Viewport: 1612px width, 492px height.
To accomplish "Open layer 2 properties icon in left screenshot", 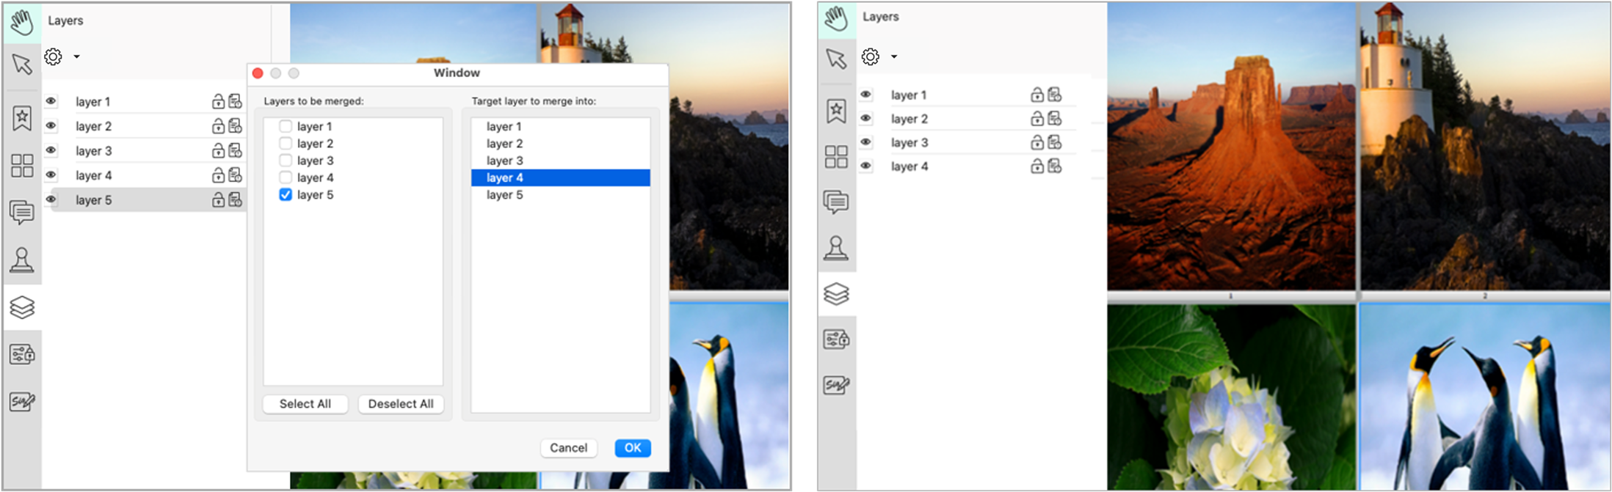I will click(235, 126).
